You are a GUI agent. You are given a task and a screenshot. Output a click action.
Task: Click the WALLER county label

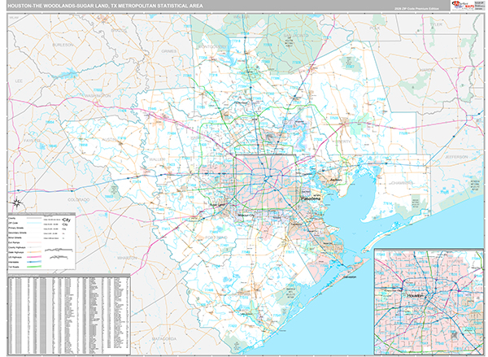[157, 160]
